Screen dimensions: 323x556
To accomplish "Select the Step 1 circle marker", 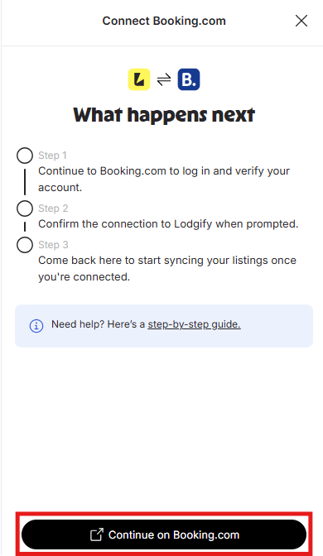I will click(x=25, y=156).
